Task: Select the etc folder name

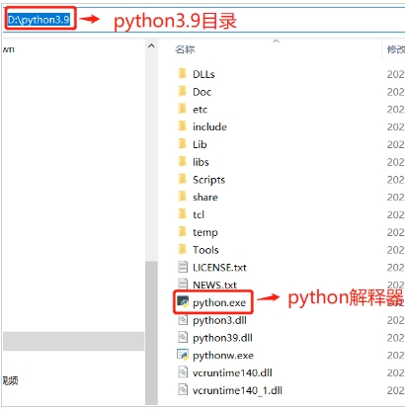Action: point(201,110)
